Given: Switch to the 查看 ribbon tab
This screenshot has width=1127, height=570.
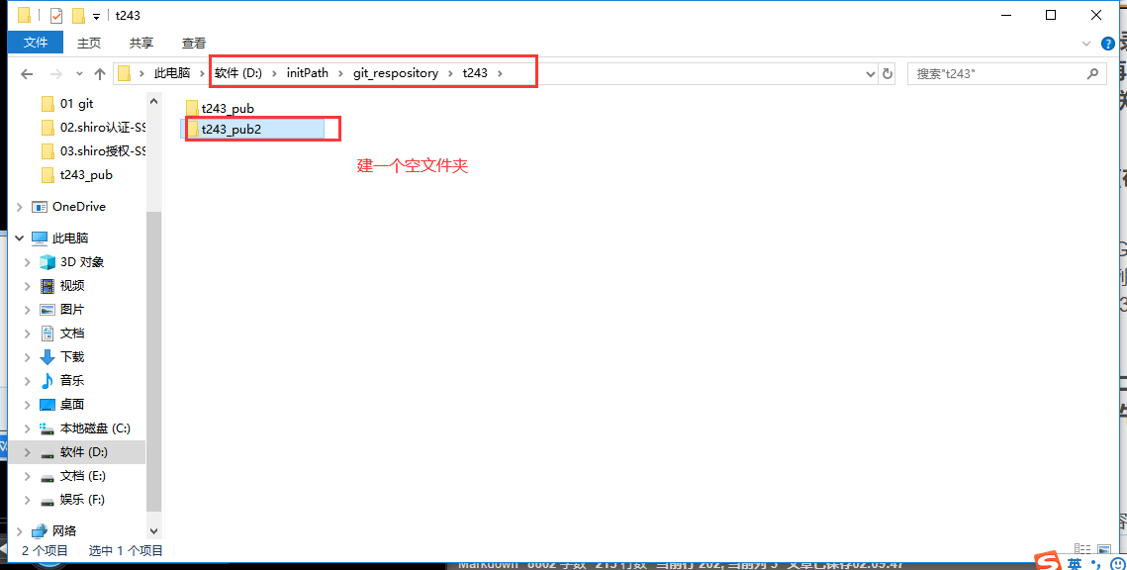Looking at the screenshot, I should 193,44.
